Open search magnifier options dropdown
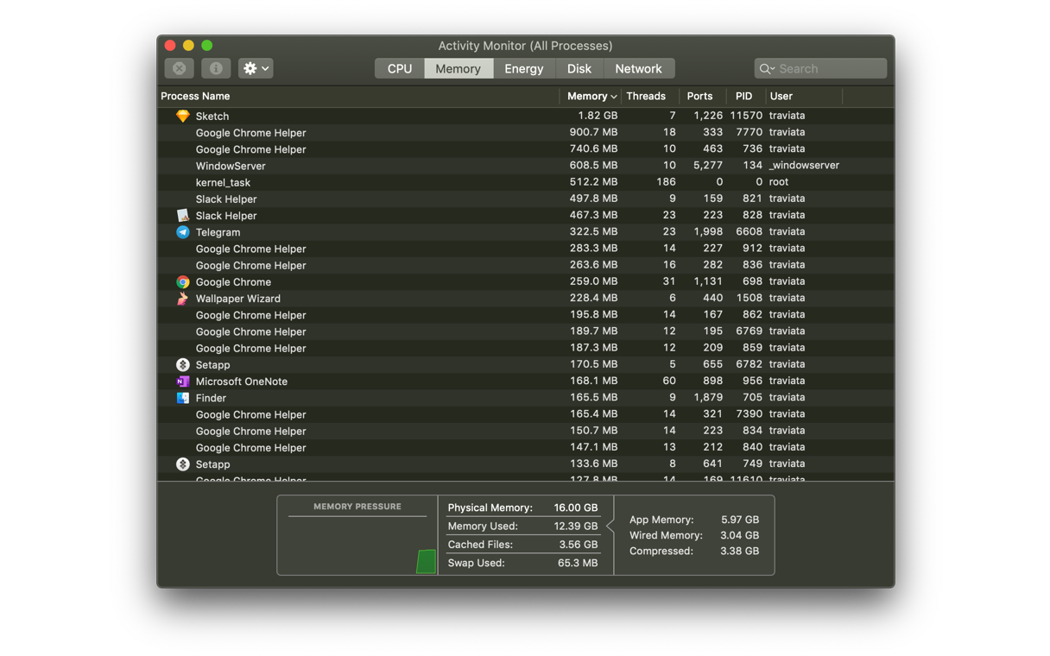This screenshot has height=656, width=1050. 767,69
